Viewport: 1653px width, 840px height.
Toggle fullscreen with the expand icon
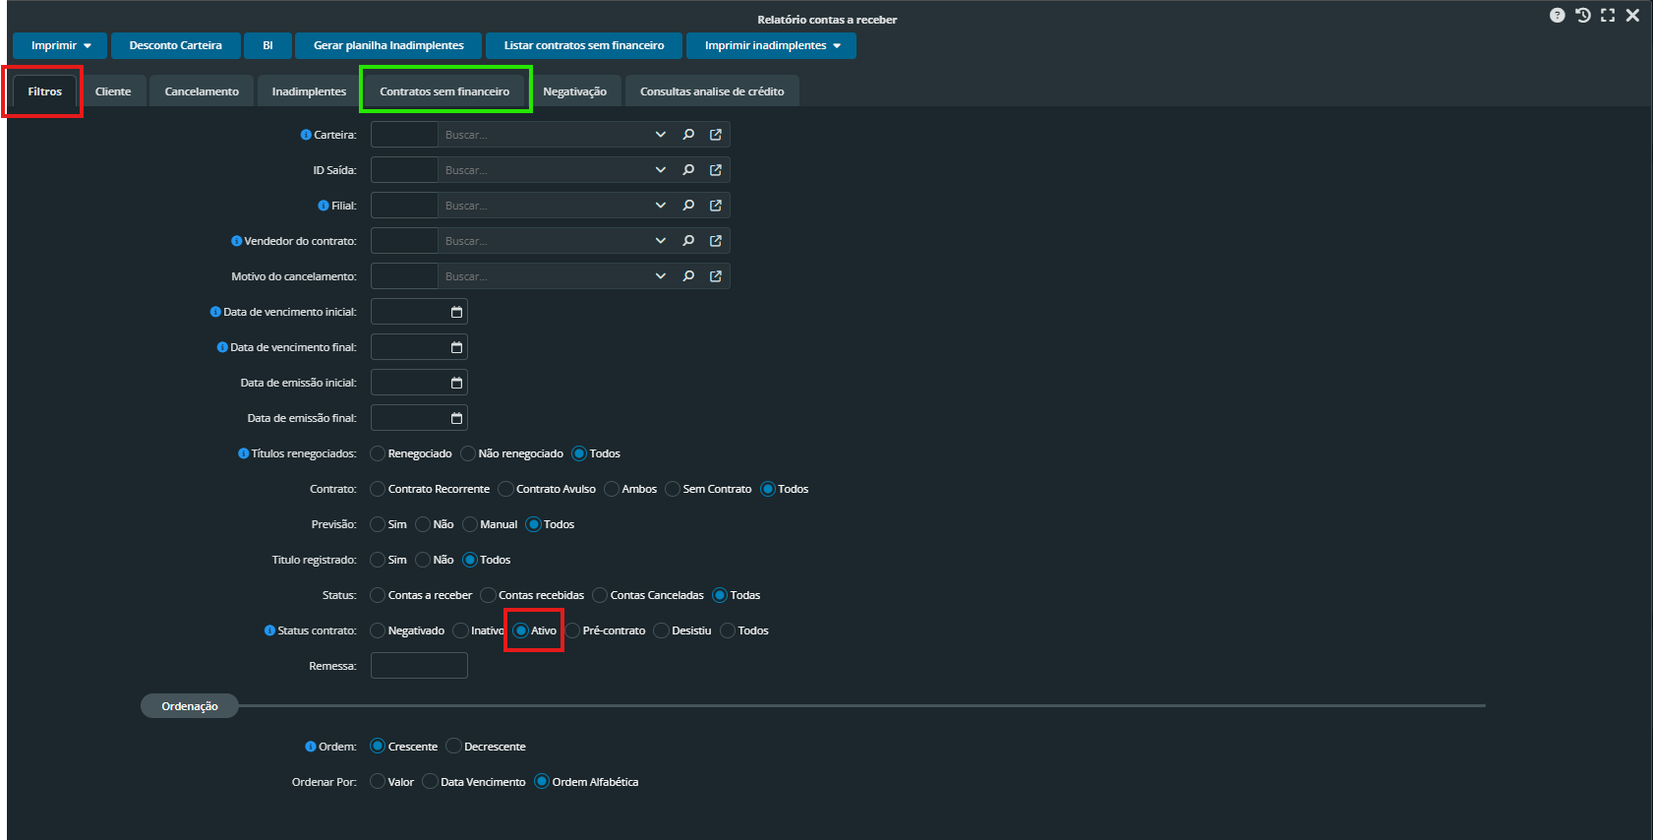click(x=1608, y=16)
